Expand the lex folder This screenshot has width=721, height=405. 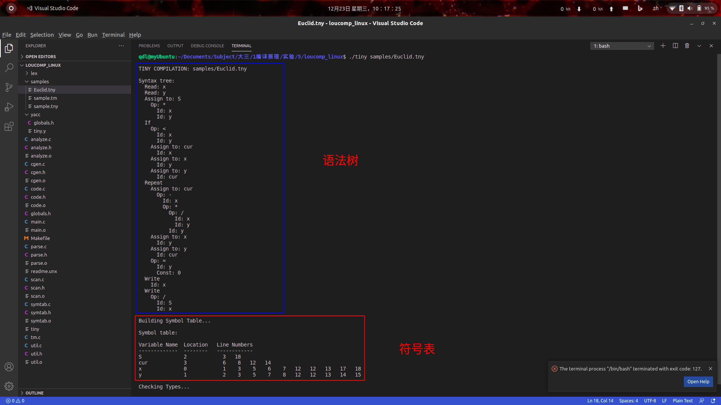tap(34, 73)
